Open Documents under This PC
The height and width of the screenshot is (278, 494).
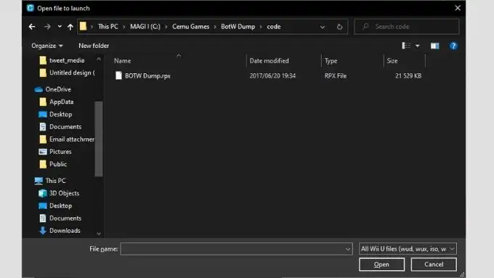(x=65, y=218)
